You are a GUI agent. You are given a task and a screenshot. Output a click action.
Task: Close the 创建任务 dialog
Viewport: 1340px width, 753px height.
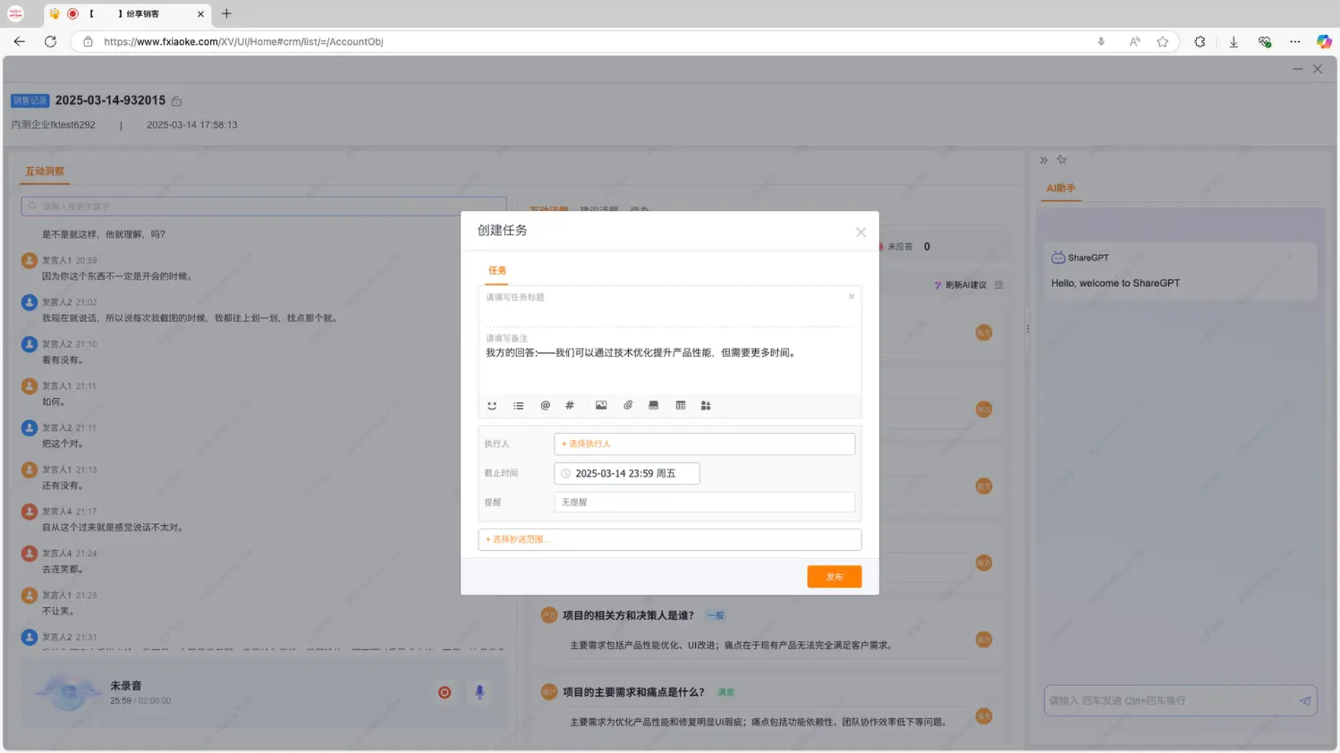(x=861, y=232)
